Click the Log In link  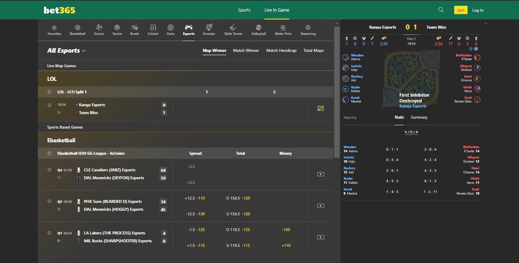477,10
